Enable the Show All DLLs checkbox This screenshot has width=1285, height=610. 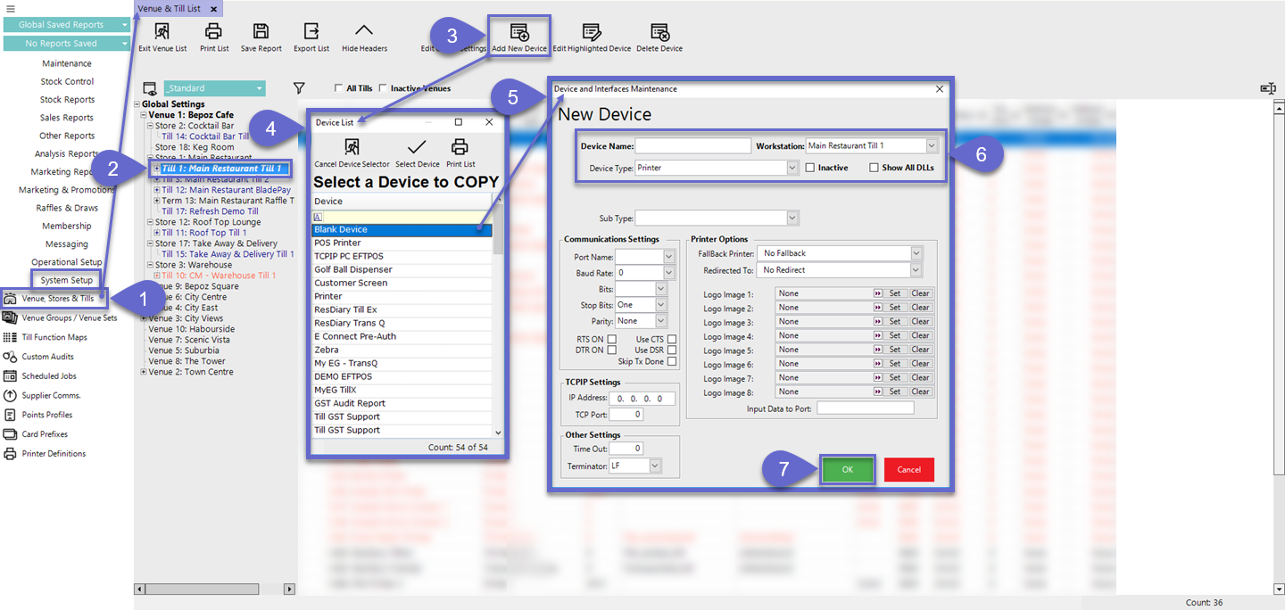point(875,168)
